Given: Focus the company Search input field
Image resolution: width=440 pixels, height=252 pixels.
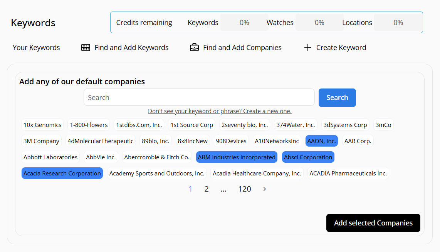Looking at the screenshot, I should click(199, 98).
